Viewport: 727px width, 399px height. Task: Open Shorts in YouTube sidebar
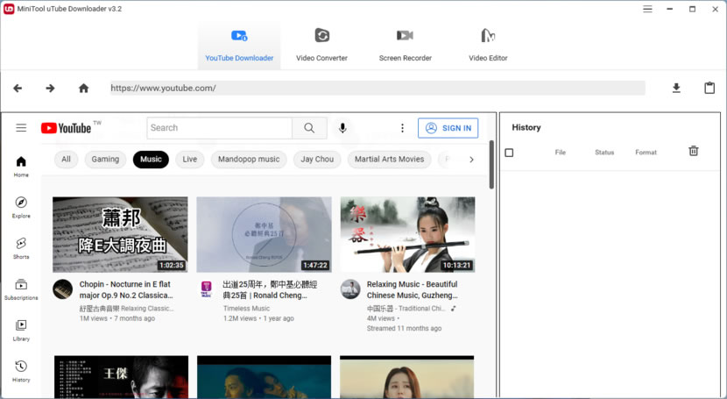[x=21, y=248]
